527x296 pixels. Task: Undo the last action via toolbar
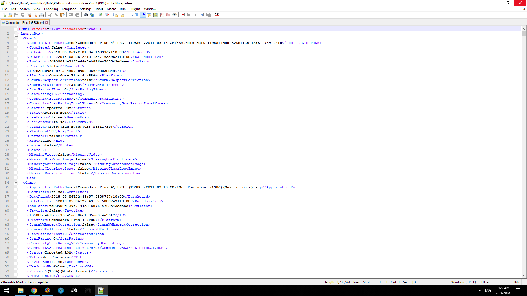(71, 15)
